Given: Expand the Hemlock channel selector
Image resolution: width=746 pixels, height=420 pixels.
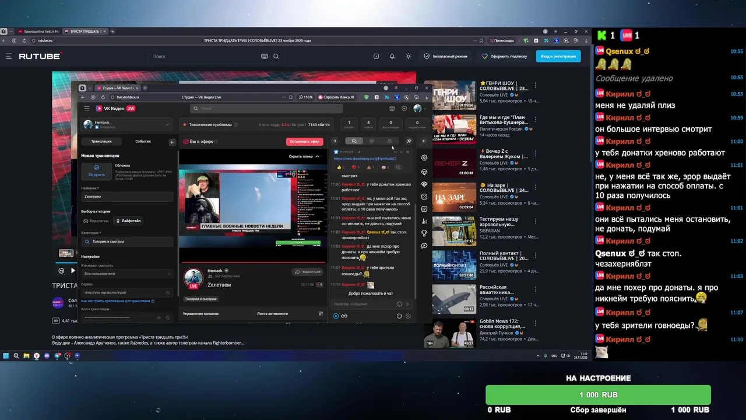Looking at the screenshot, I should (x=126, y=124).
